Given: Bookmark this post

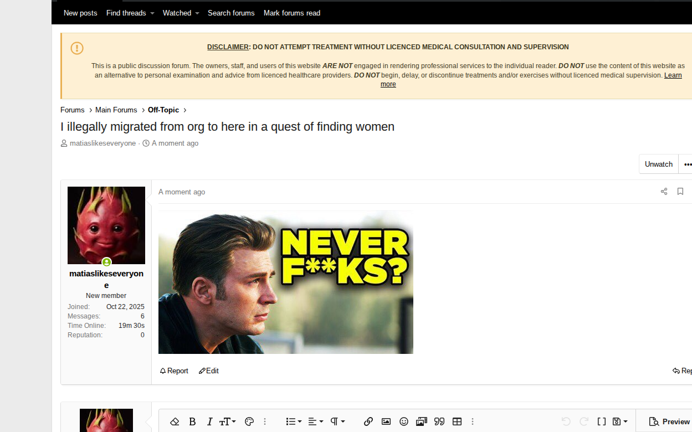Looking at the screenshot, I should point(680,192).
